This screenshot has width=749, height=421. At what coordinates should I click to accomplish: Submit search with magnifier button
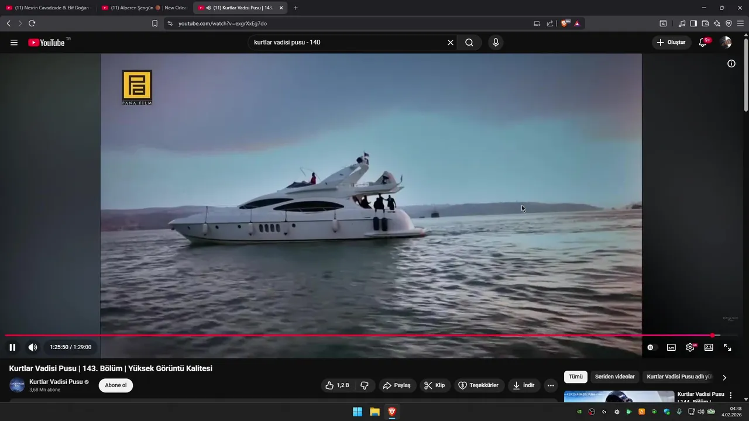click(x=469, y=43)
